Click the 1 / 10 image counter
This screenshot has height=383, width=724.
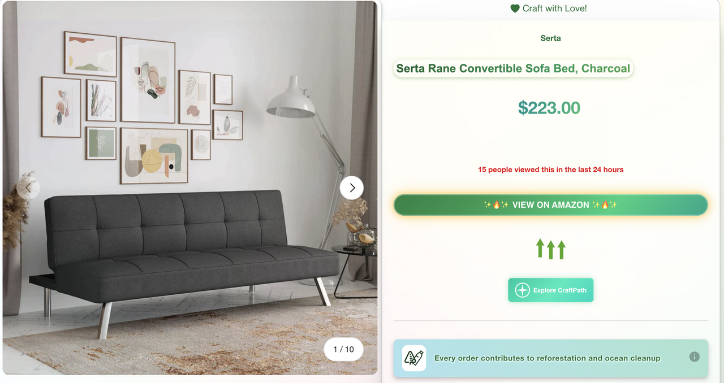pos(343,350)
